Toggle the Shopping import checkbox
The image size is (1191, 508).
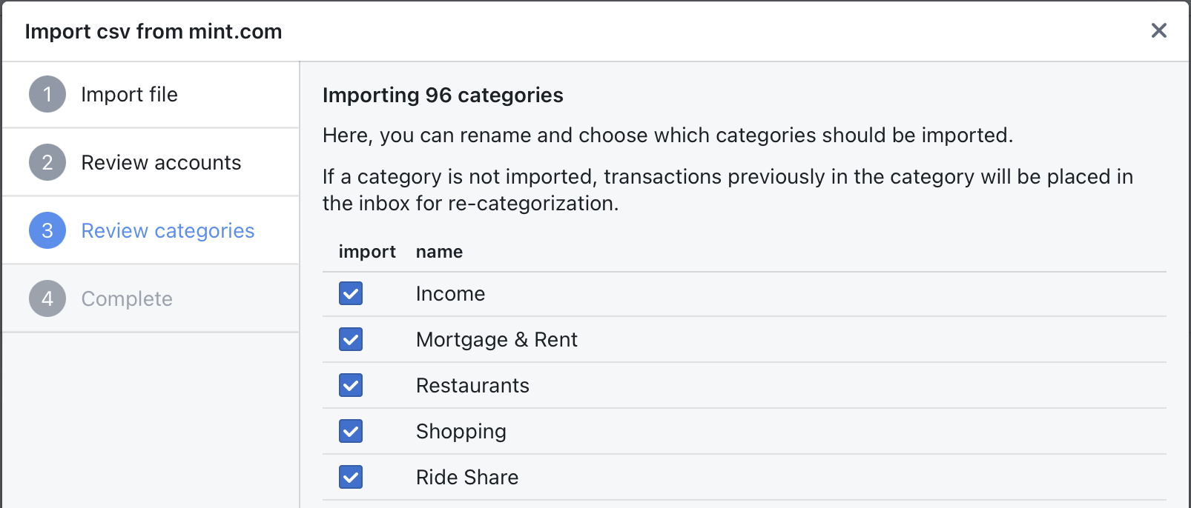click(350, 431)
